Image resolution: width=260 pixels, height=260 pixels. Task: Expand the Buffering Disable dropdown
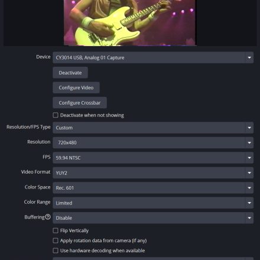pyautogui.click(x=153, y=218)
